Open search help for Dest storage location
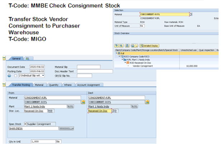This screenshot has height=145, width=221. pyautogui.click(x=113, y=111)
